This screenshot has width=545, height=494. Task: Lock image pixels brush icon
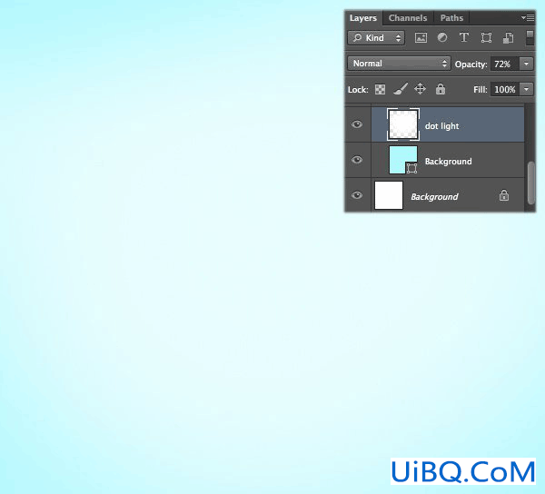401,89
